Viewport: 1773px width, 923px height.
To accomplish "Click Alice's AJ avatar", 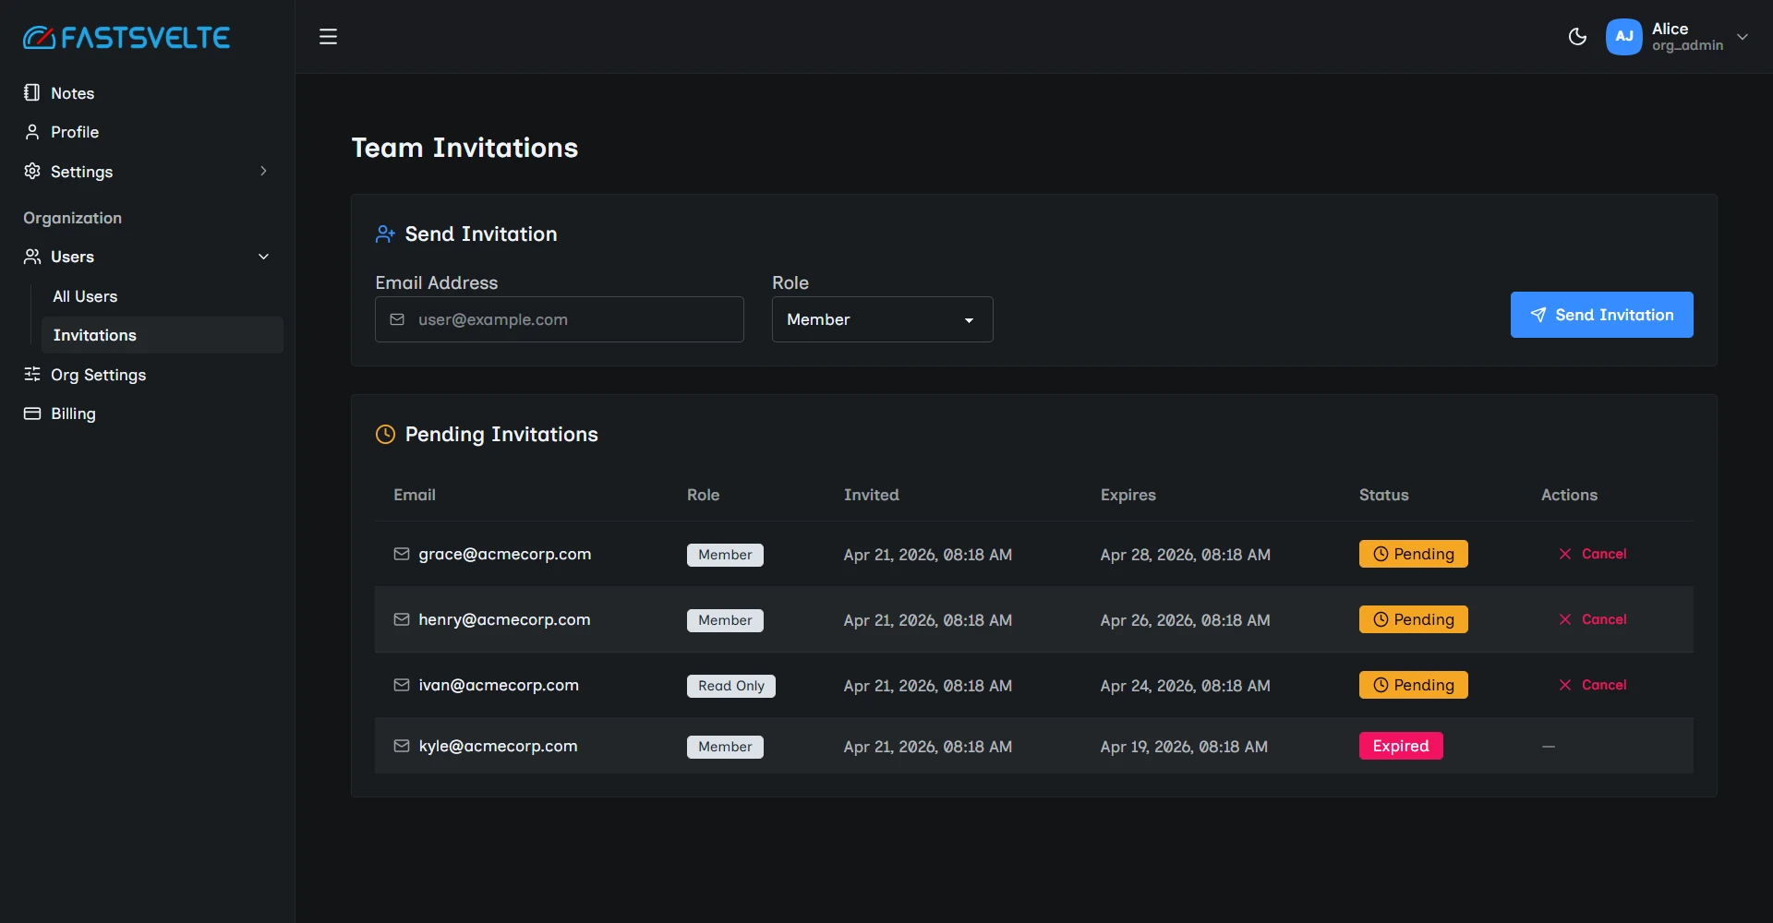I will 1624,37.
